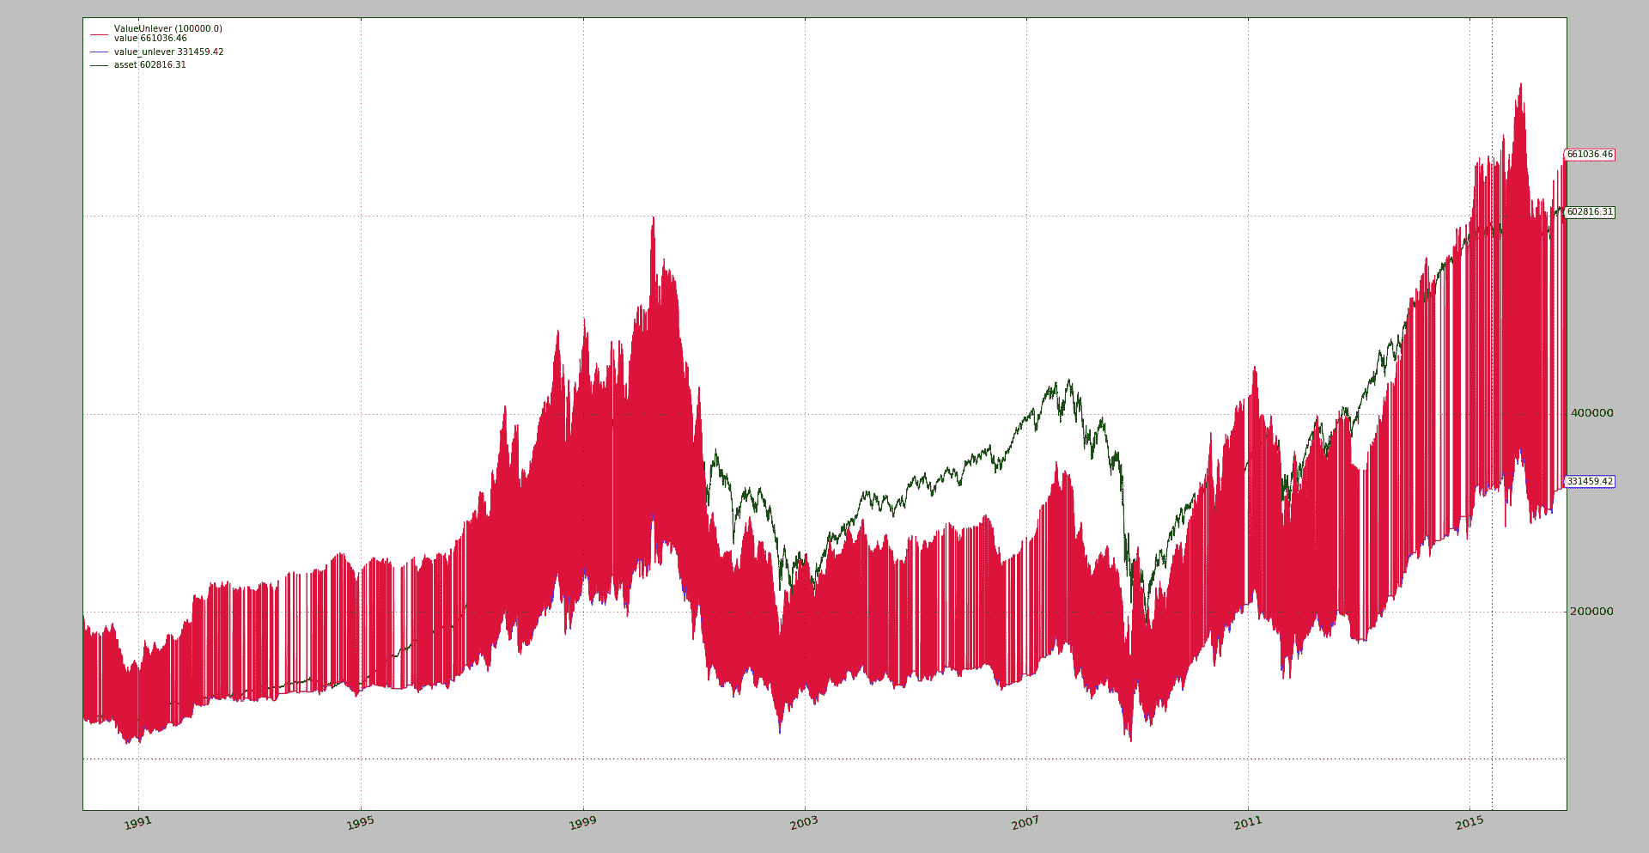Viewport: 1649px width, 853px height.
Task: Click the 2015 x-axis label
Action: pos(1469,823)
